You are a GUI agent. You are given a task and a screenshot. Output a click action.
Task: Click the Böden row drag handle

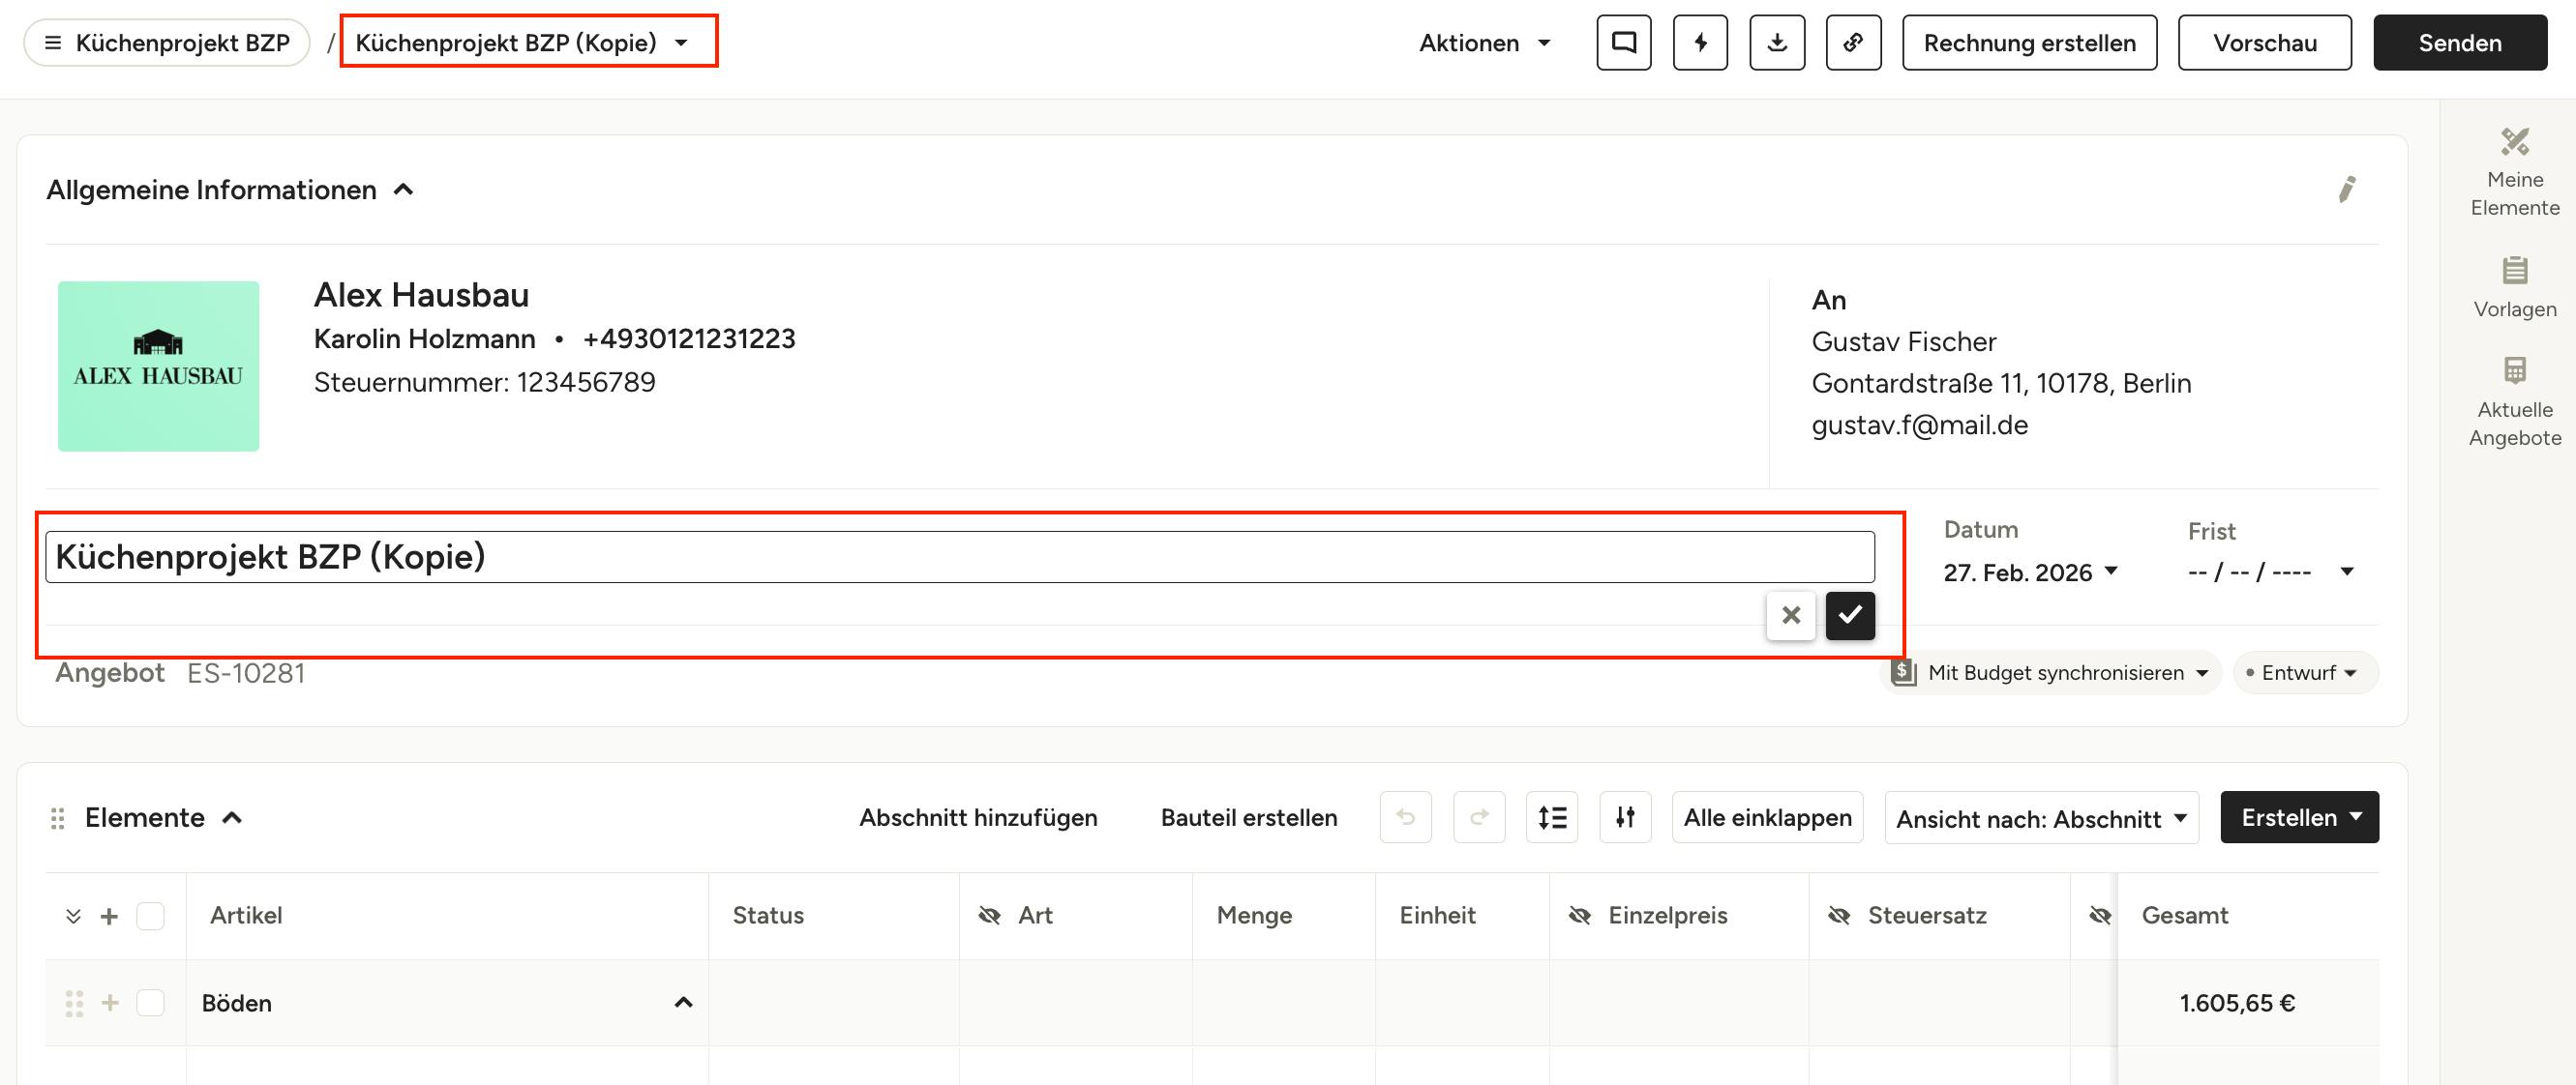coord(74,1003)
